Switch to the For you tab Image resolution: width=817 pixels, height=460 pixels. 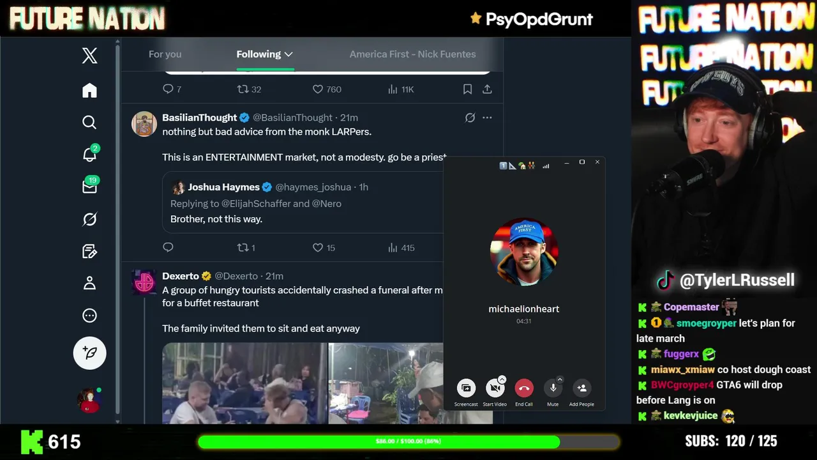point(165,54)
